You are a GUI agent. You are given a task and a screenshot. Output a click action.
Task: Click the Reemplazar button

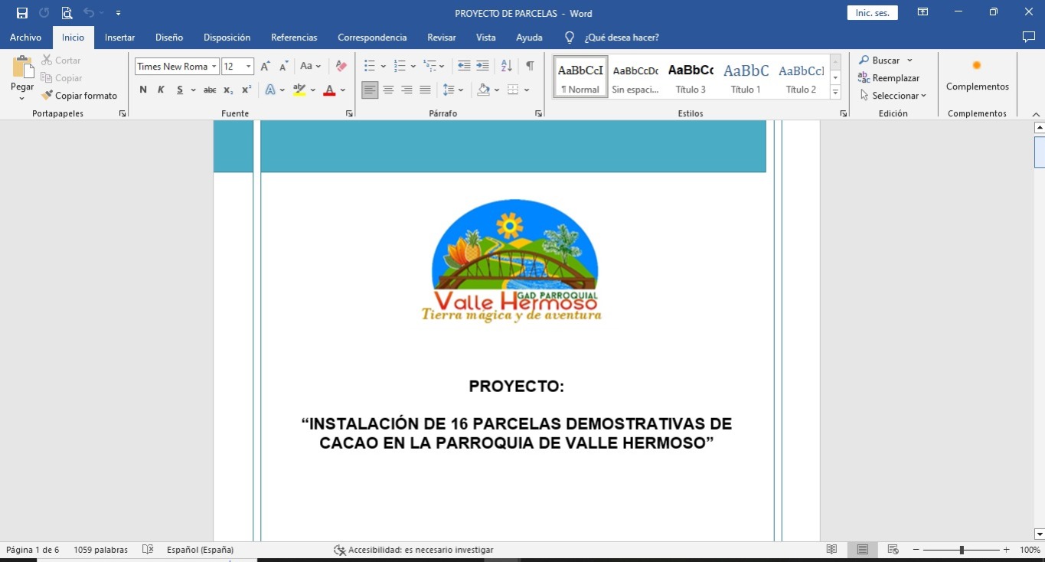(x=889, y=78)
